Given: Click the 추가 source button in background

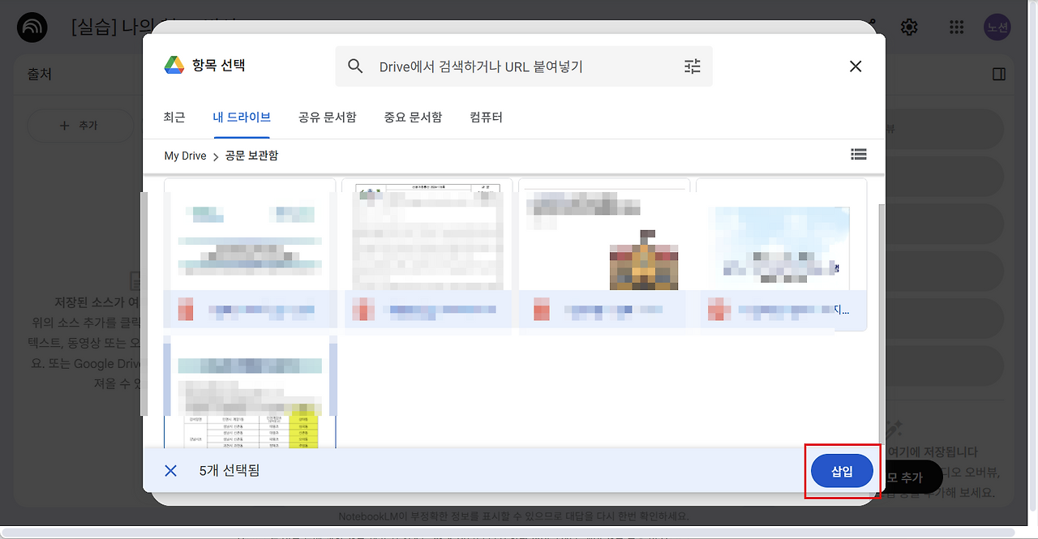Looking at the screenshot, I should click(x=79, y=126).
